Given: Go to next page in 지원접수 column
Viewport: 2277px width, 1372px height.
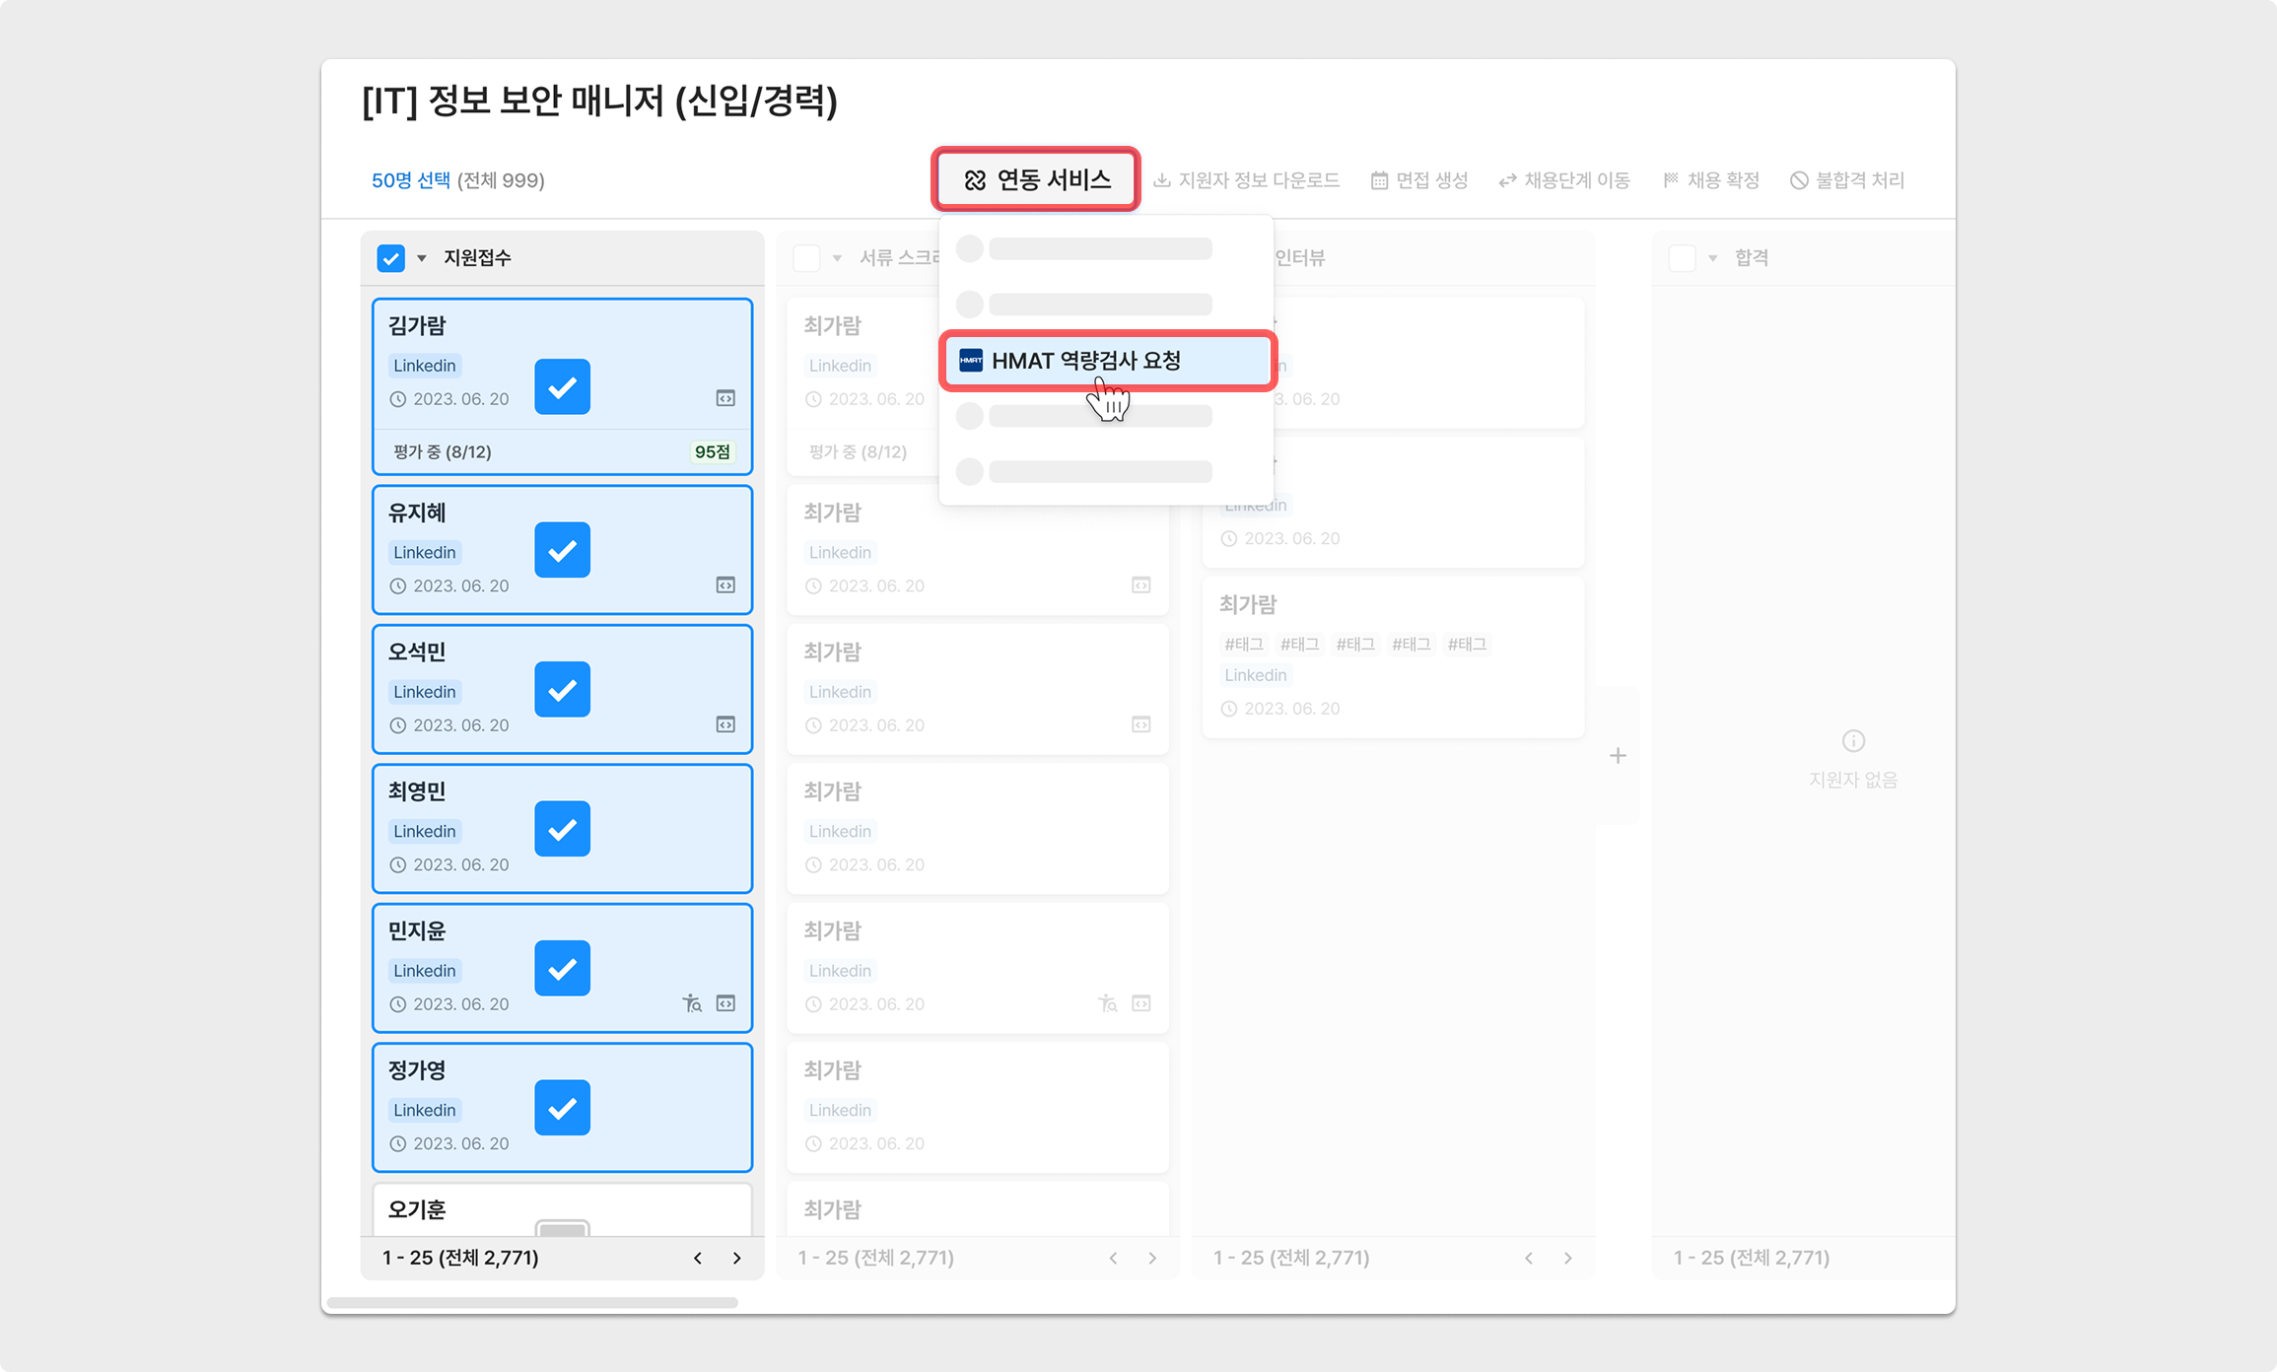Looking at the screenshot, I should click(x=736, y=1258).
